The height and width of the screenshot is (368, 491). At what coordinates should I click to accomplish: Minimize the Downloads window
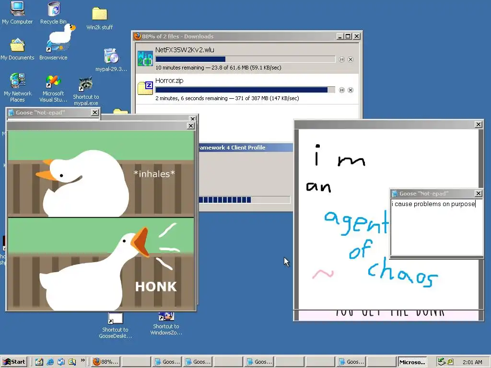point(340,36)
